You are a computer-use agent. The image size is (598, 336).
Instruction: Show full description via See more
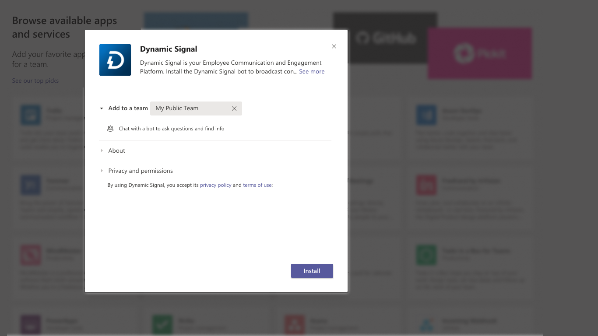[x=312, y=71]
